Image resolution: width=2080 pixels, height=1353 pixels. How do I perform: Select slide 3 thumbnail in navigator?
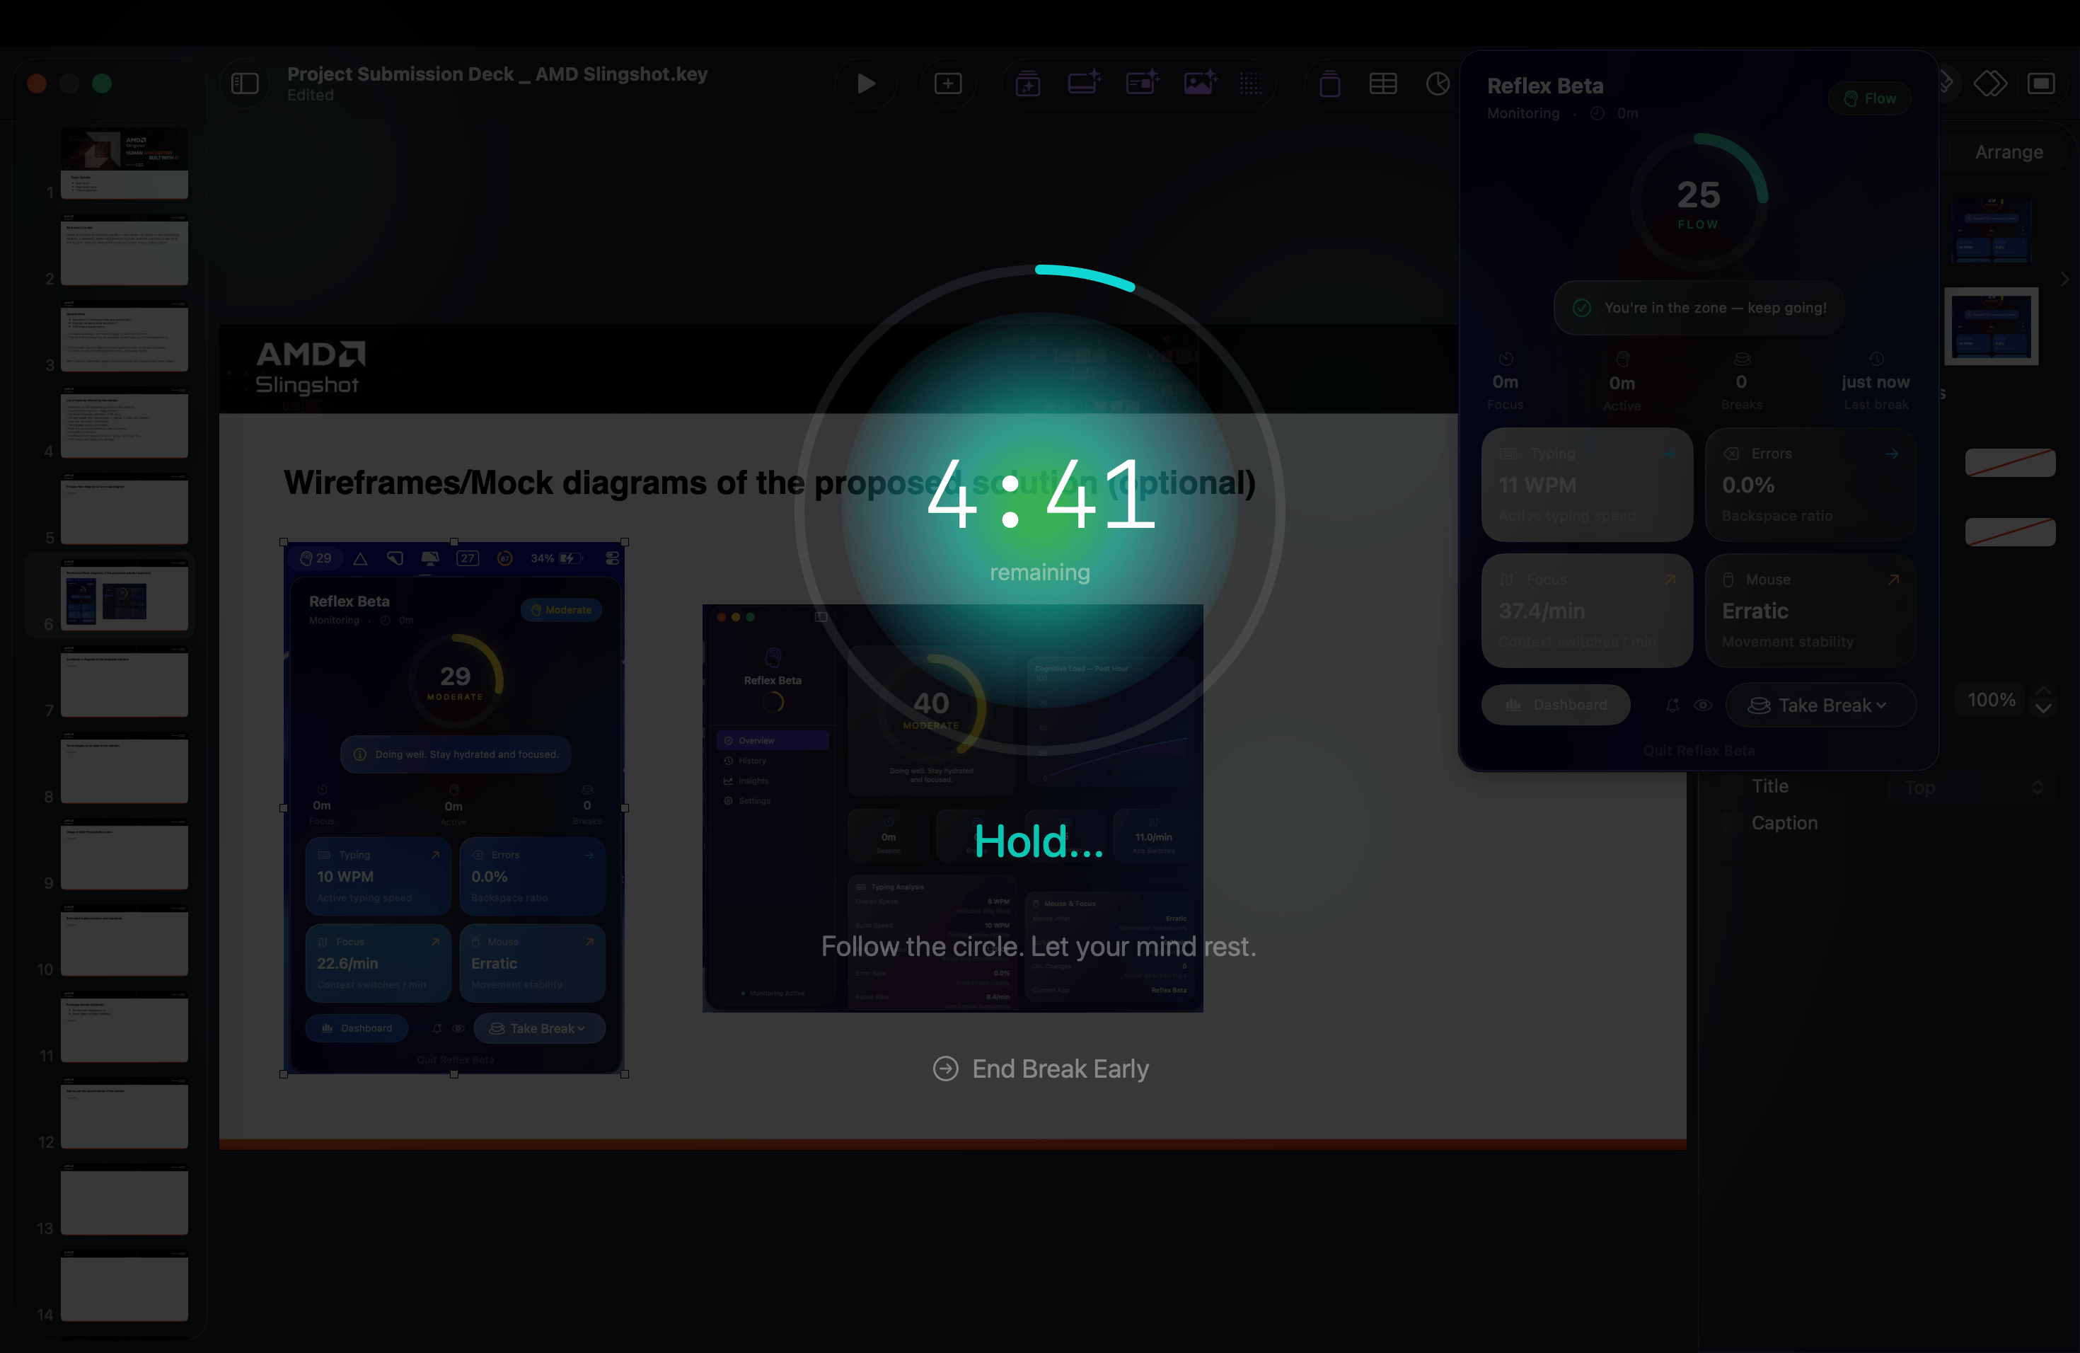[124, 338]
